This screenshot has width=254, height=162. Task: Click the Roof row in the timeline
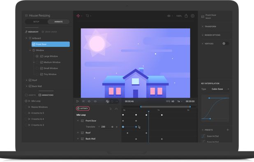pos(97,133)
